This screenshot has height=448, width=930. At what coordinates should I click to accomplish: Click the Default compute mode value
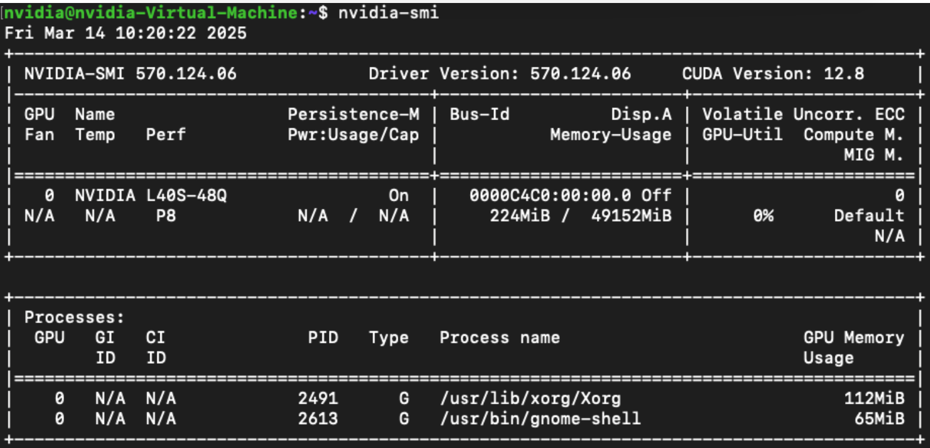(869, 216)
